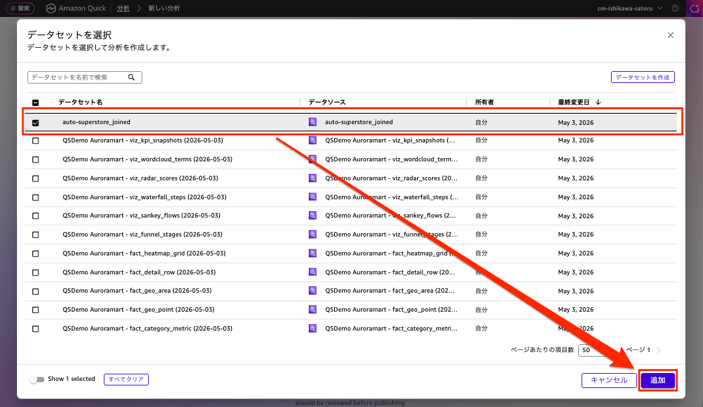Screen dimensions: 703x407
Task: Sort by データセット名 column header
Action: (80, 103)
